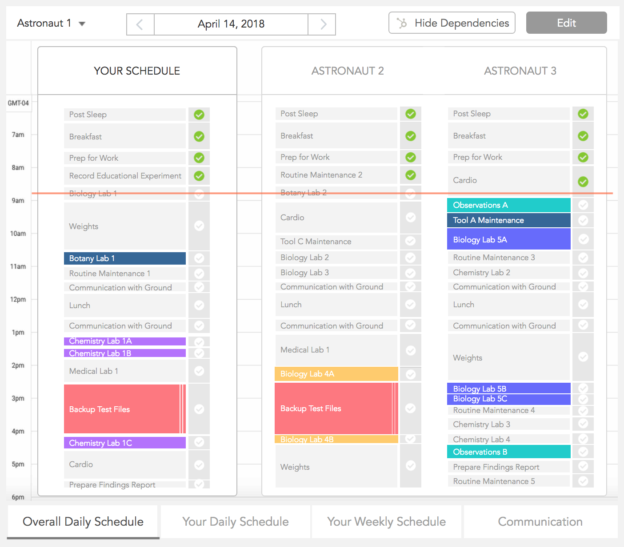Open the Tool A Maintenance activity
The image size is (624, 547).
(509, 220)
